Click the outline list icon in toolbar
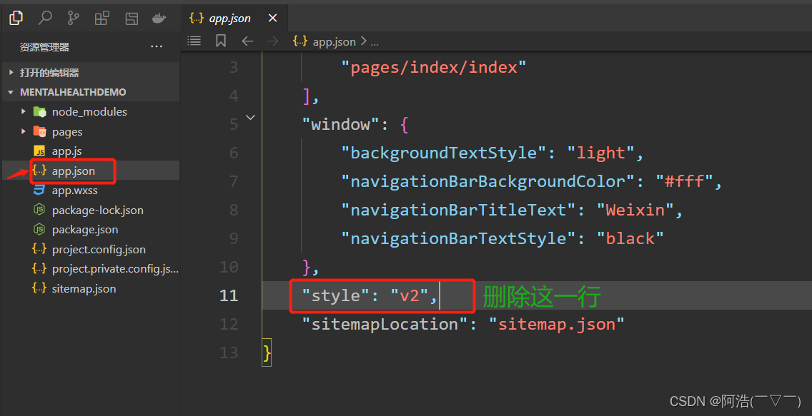The image size is (812, 416). pos(194,41)
